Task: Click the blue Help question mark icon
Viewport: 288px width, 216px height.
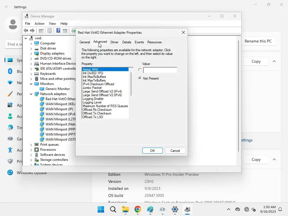Action: click(58, 30)
